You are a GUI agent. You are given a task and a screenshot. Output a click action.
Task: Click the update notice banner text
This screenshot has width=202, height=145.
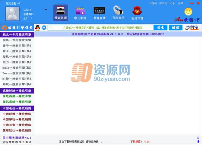click(x=118, y=34)
